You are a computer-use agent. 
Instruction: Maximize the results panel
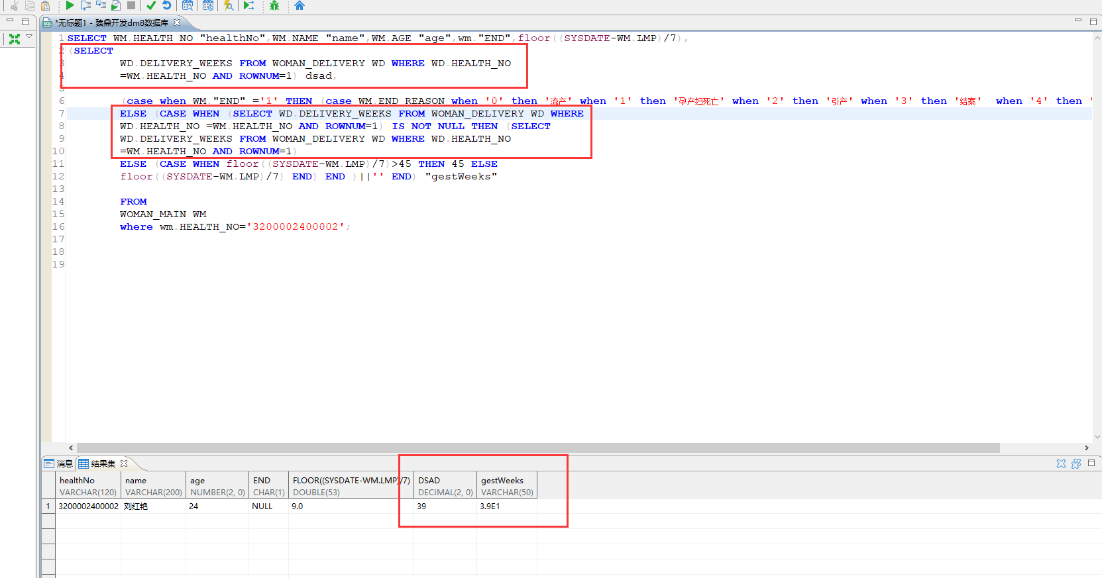pyautogui.click(x=1091, y=463)
